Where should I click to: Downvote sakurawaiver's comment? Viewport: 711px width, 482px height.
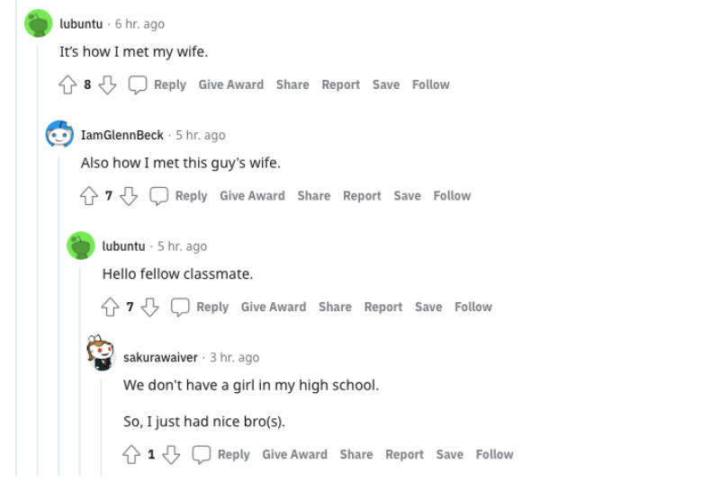tap(170, 455)
